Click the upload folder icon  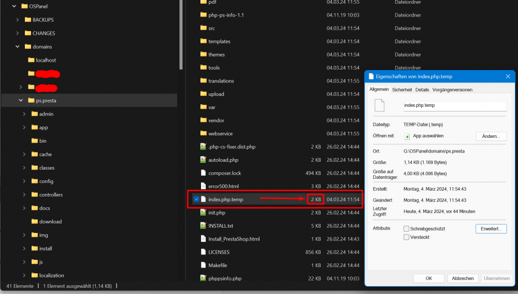(203, 94)
